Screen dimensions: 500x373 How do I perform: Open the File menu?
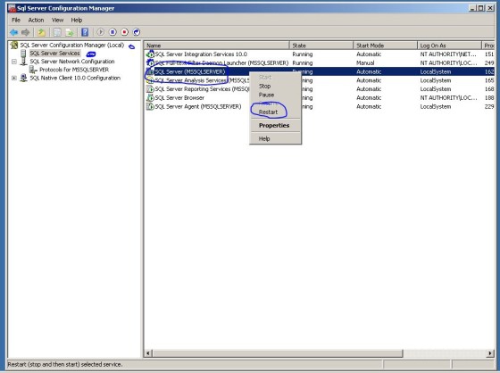point(16,21)
